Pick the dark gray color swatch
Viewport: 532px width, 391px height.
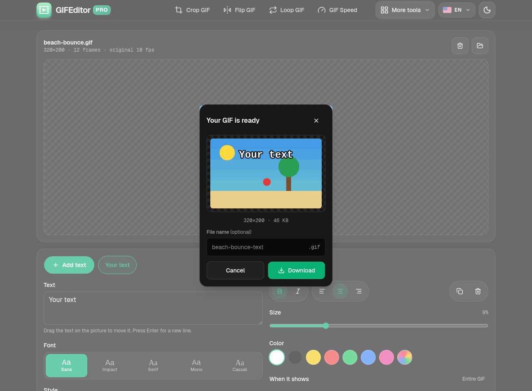[295, 357]
